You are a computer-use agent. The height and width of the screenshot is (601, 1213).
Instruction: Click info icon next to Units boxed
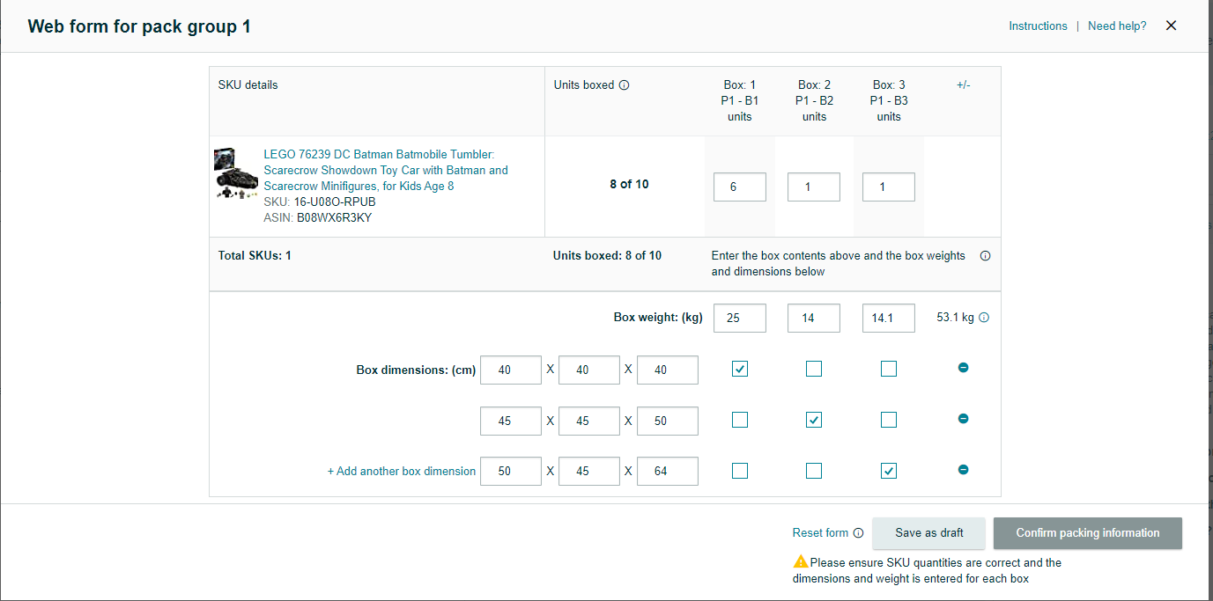click(624, 85)
